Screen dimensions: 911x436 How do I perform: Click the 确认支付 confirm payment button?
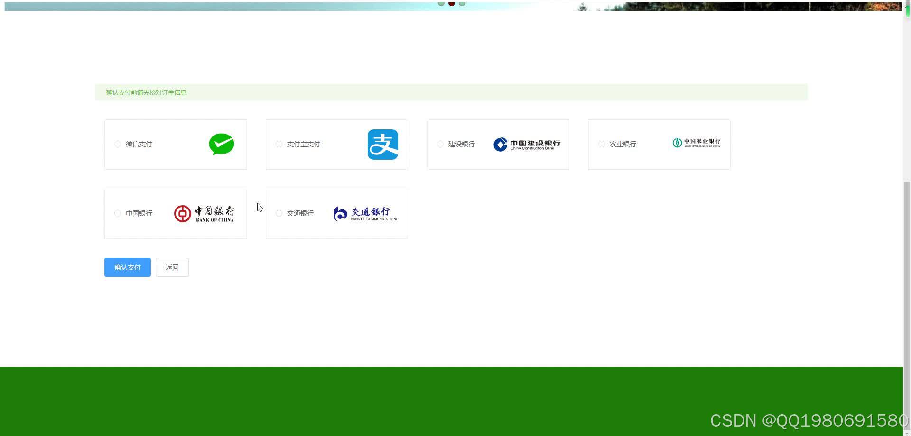click(127, 267)
